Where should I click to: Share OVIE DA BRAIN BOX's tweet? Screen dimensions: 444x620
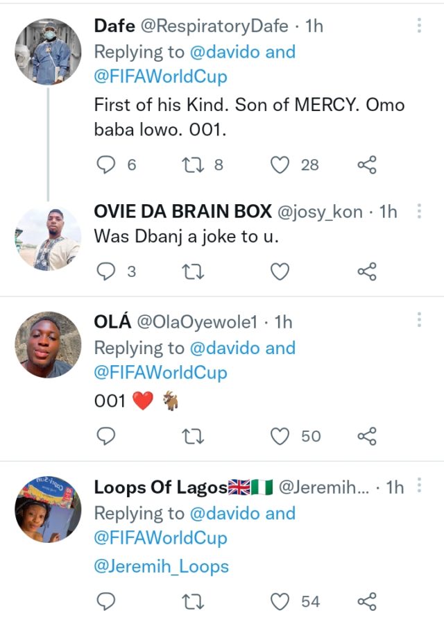click(366, 272)
